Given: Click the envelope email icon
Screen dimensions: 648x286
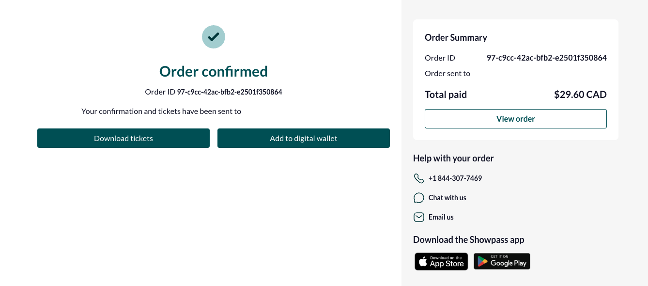Looking at the screenshot, I should 419,217.
